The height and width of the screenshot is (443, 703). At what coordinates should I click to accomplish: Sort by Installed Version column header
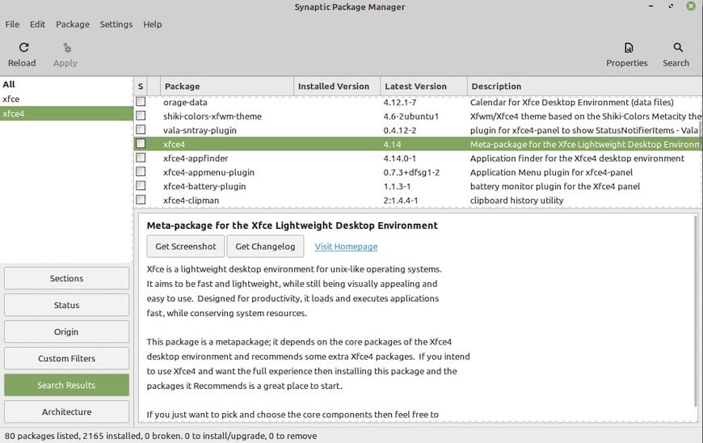pyautogui.click(x=337, y=86)
